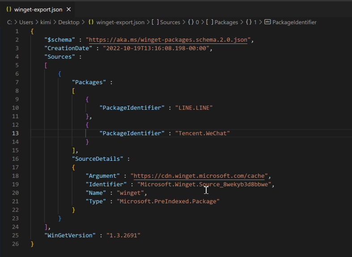This screenshot has height=257, width=352.
Task: Click the Microsoft.Winget.Source_8wekyb3d8bbwe value
Action: (204, 184)
